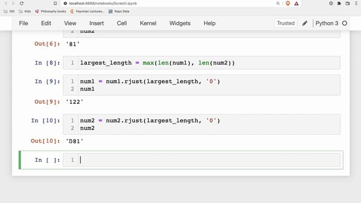Open the browser hamburger menu

[356, 3]
